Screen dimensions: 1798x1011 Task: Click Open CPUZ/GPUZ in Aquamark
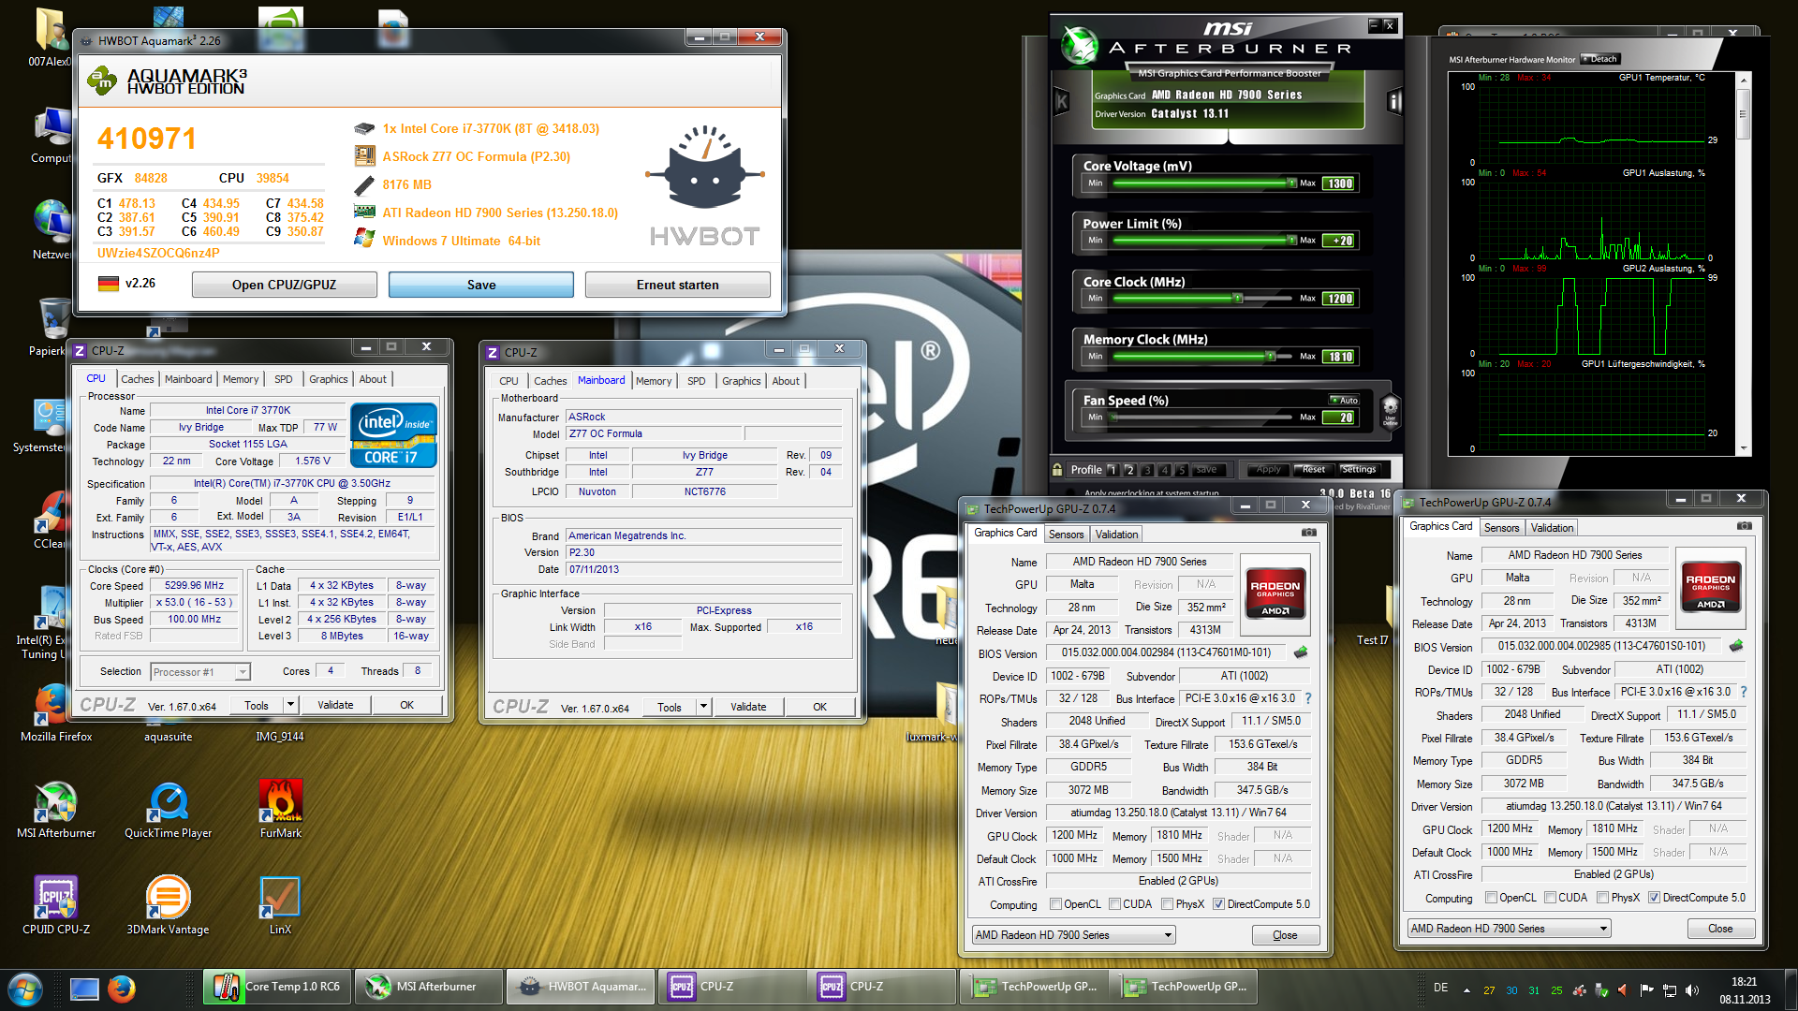285,285
